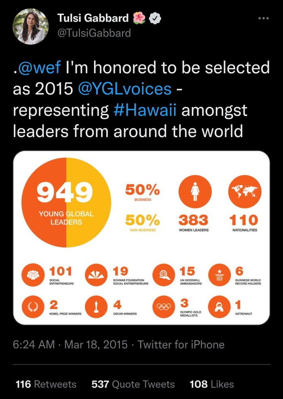
Task: Click the tweet timestamp Mar 18, 2015
Action: [96, 345]
